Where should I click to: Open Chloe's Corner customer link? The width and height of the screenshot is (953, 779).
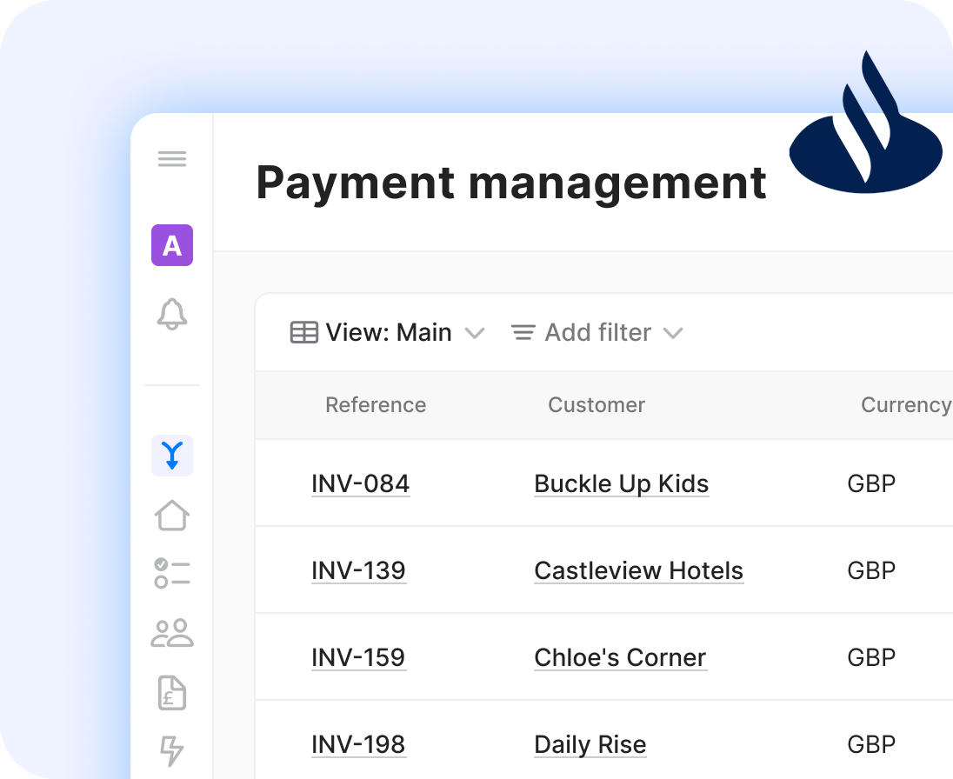point(620,657)
